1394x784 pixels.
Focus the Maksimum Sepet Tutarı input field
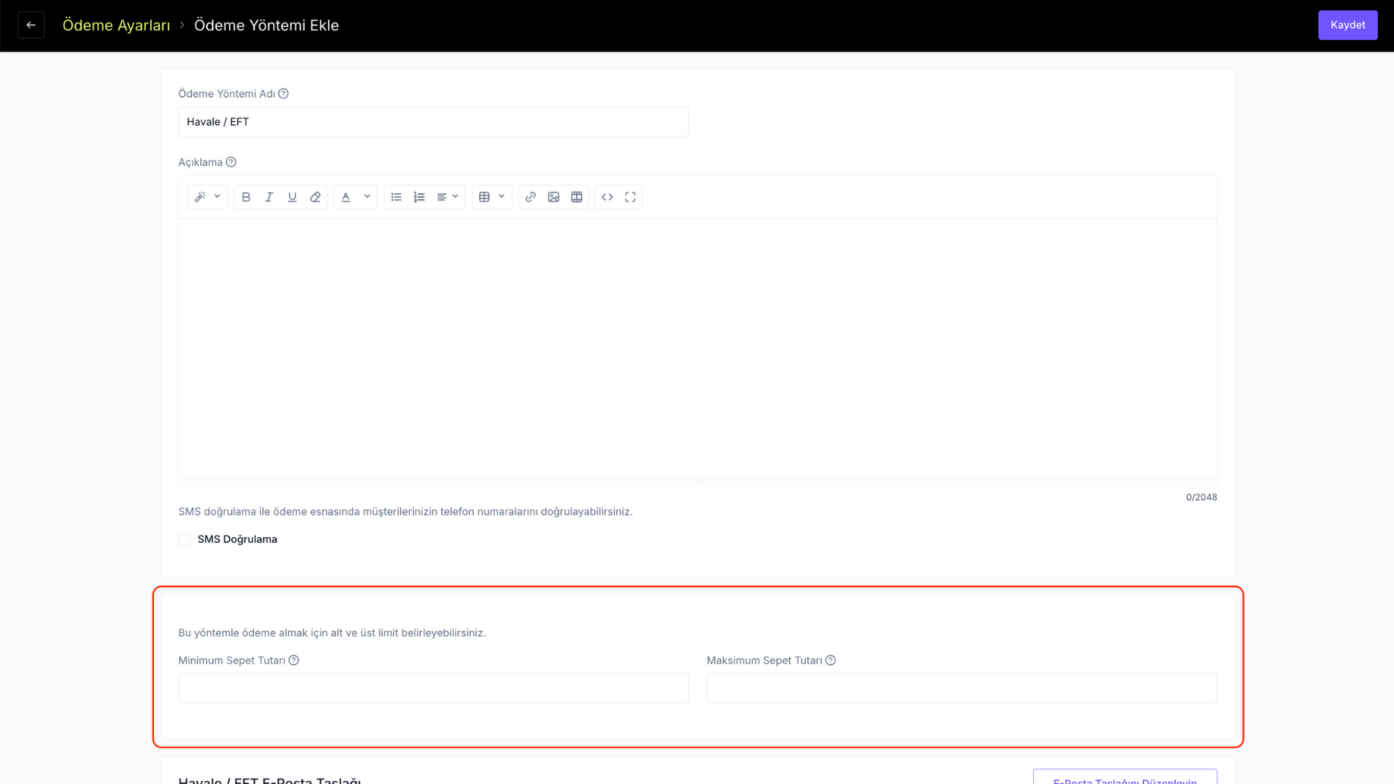(x=962, y=688)
